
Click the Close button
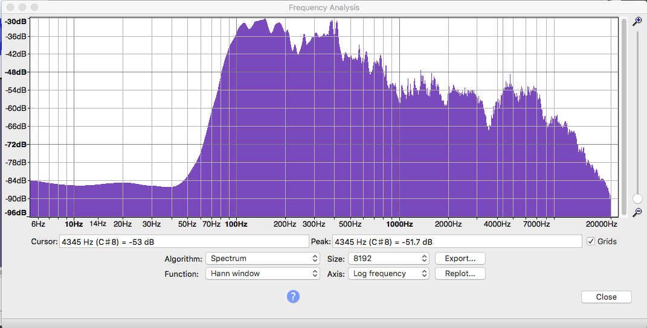pos(606,297)
